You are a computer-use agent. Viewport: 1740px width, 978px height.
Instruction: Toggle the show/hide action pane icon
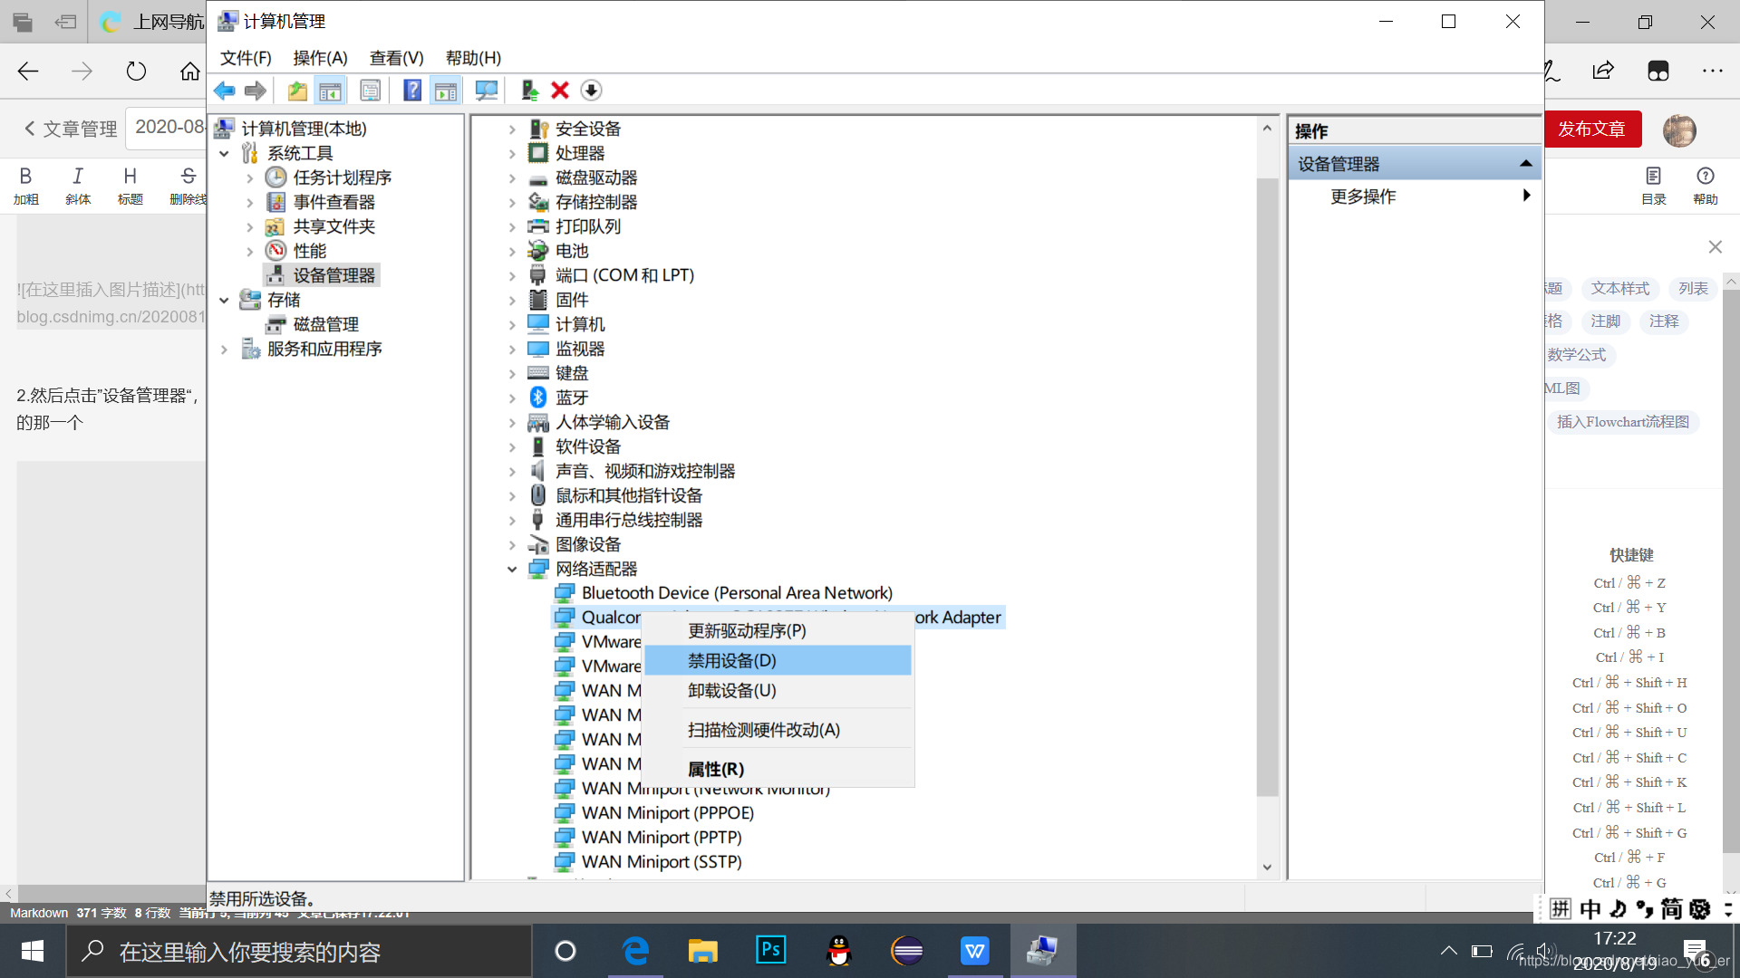(x=446, y=91)
